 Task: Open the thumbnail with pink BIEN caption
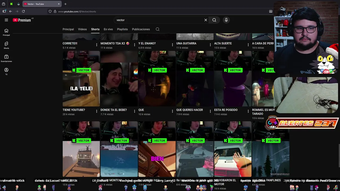(157, 149)
